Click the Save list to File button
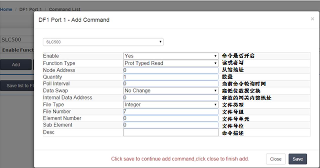Image resolution: width=320 pixels, height=168 pixels. [17, 86]
